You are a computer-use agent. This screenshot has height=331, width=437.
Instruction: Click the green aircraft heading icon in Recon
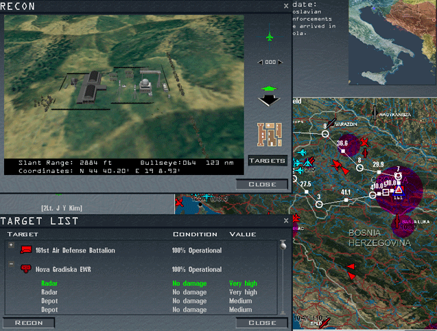pyautogui.click(x=269, y=37)
